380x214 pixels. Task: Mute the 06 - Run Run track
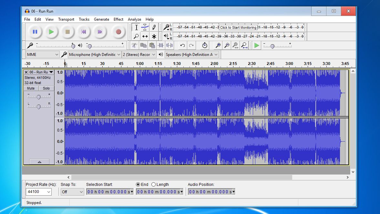[31, 88]
